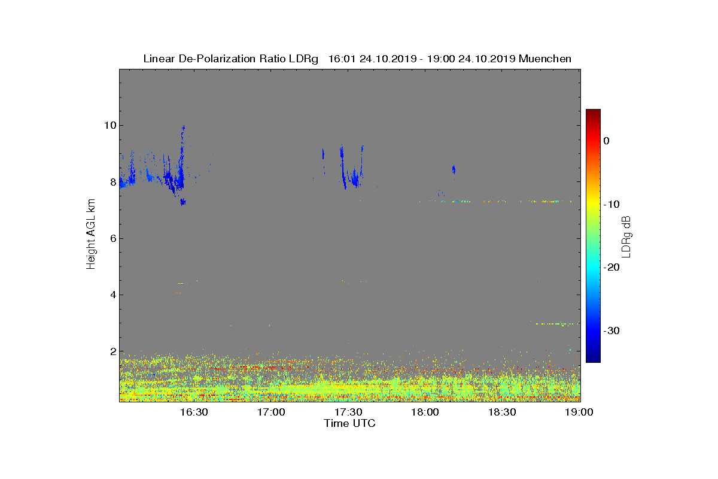Viewport: 718px width, 479px height.
Task: Click the 'Height AGL km' axis label
Action: coord(92,234)
